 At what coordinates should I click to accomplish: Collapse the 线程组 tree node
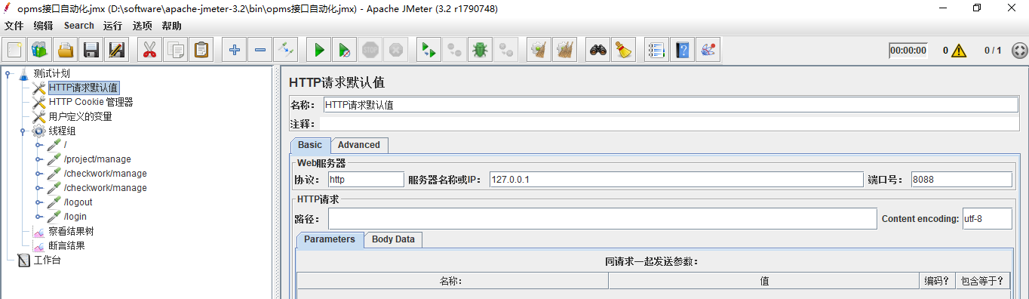(23, 131)
